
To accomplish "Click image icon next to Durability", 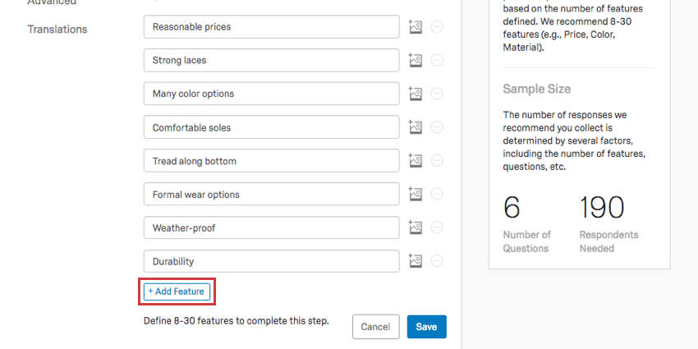I will [416, 262].
